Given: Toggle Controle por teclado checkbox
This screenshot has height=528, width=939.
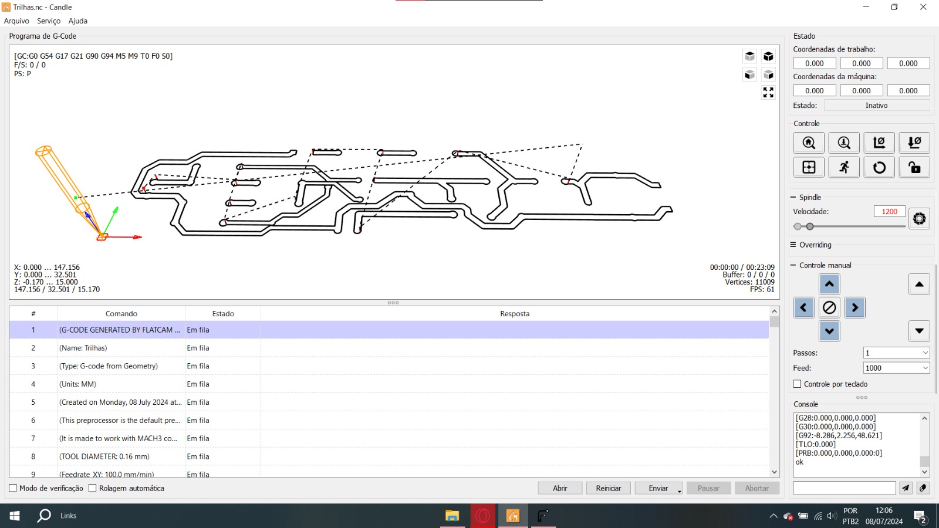Looking at the screenshot, I should [x=797, y=384].
